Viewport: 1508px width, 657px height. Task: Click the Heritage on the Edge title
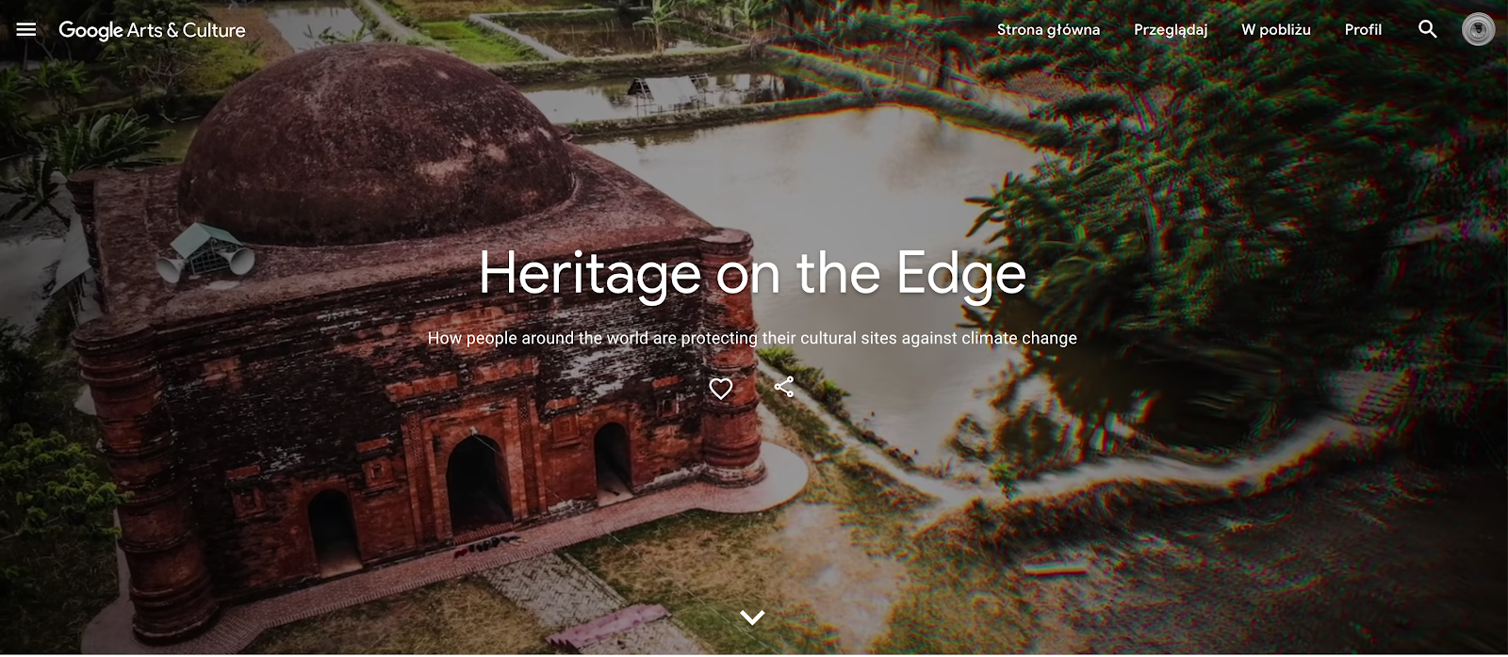point(752,274)
